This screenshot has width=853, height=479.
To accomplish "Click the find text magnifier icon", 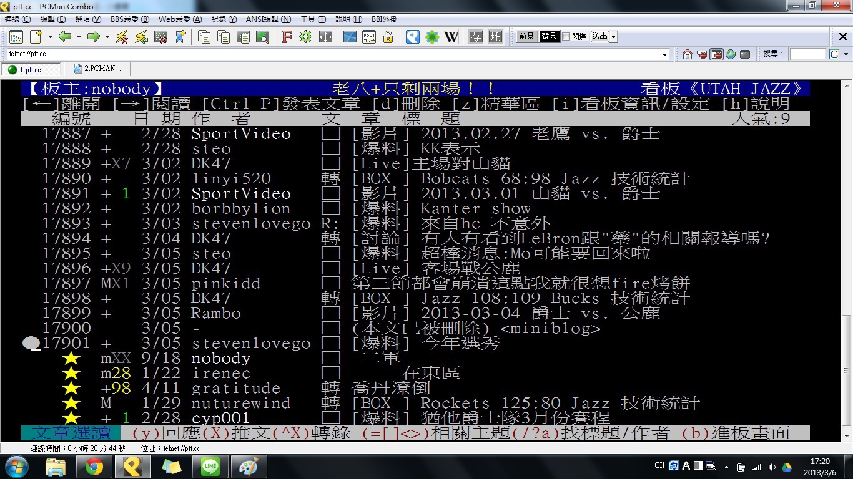I will tap(262, 37).
